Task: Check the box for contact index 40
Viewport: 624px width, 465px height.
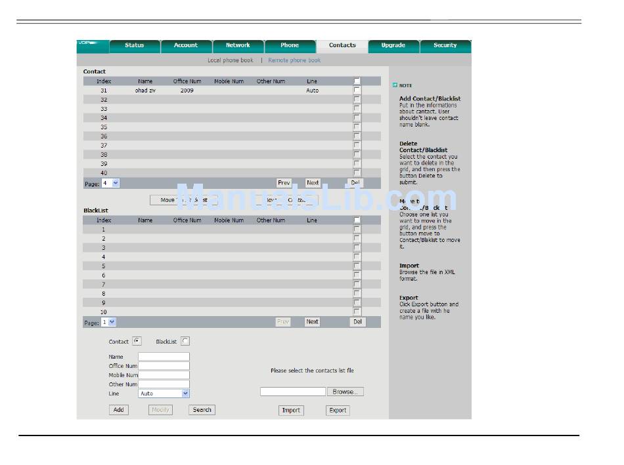Action: click(x=357, y=172)
